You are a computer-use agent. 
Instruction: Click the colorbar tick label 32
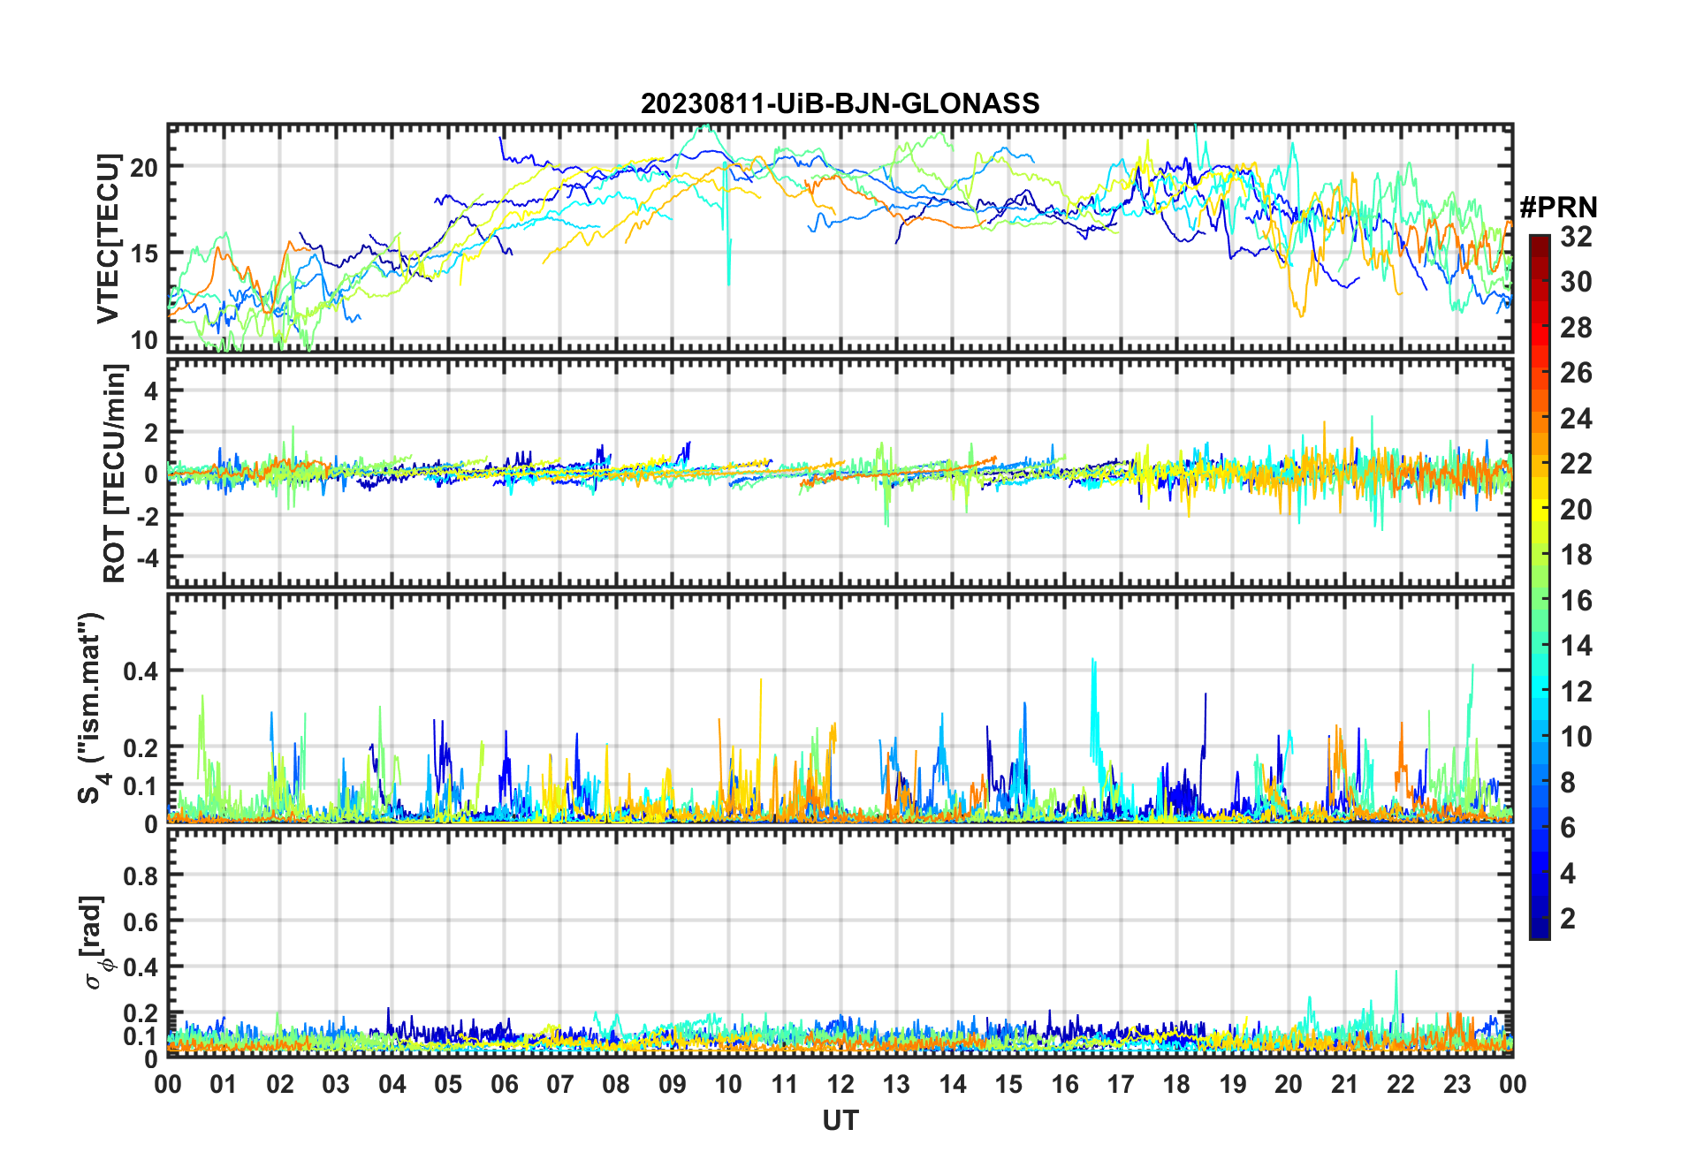1576,237
